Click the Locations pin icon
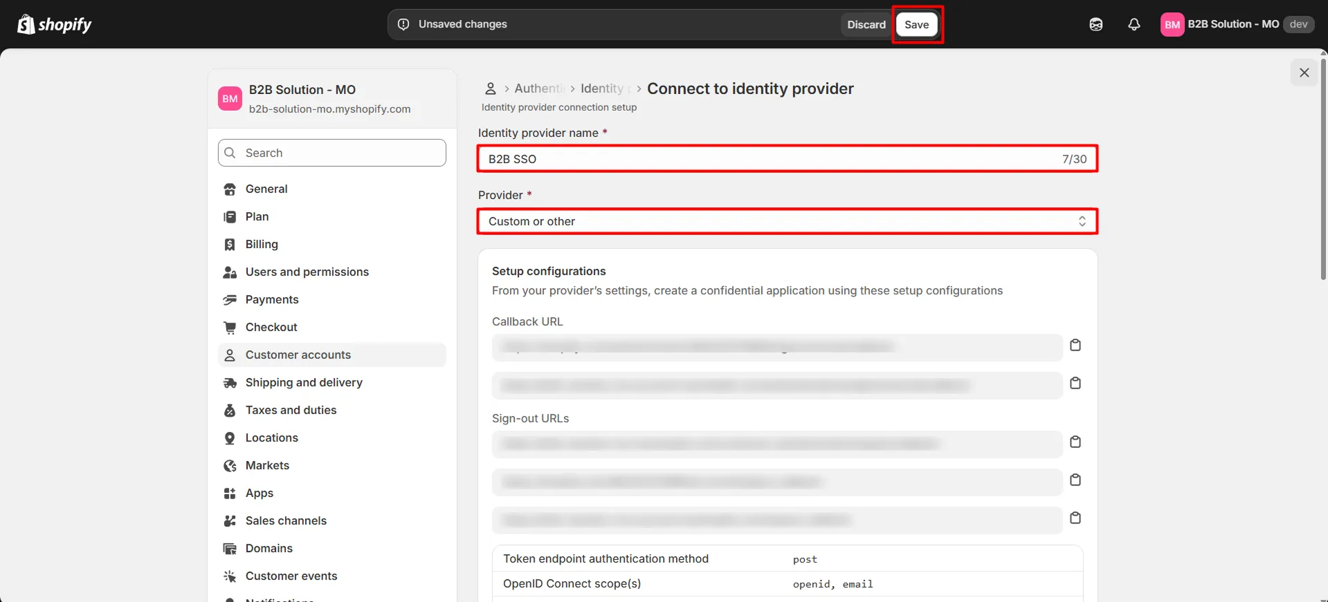This screenshot has height=602, width=1328. tap(230, 438)
